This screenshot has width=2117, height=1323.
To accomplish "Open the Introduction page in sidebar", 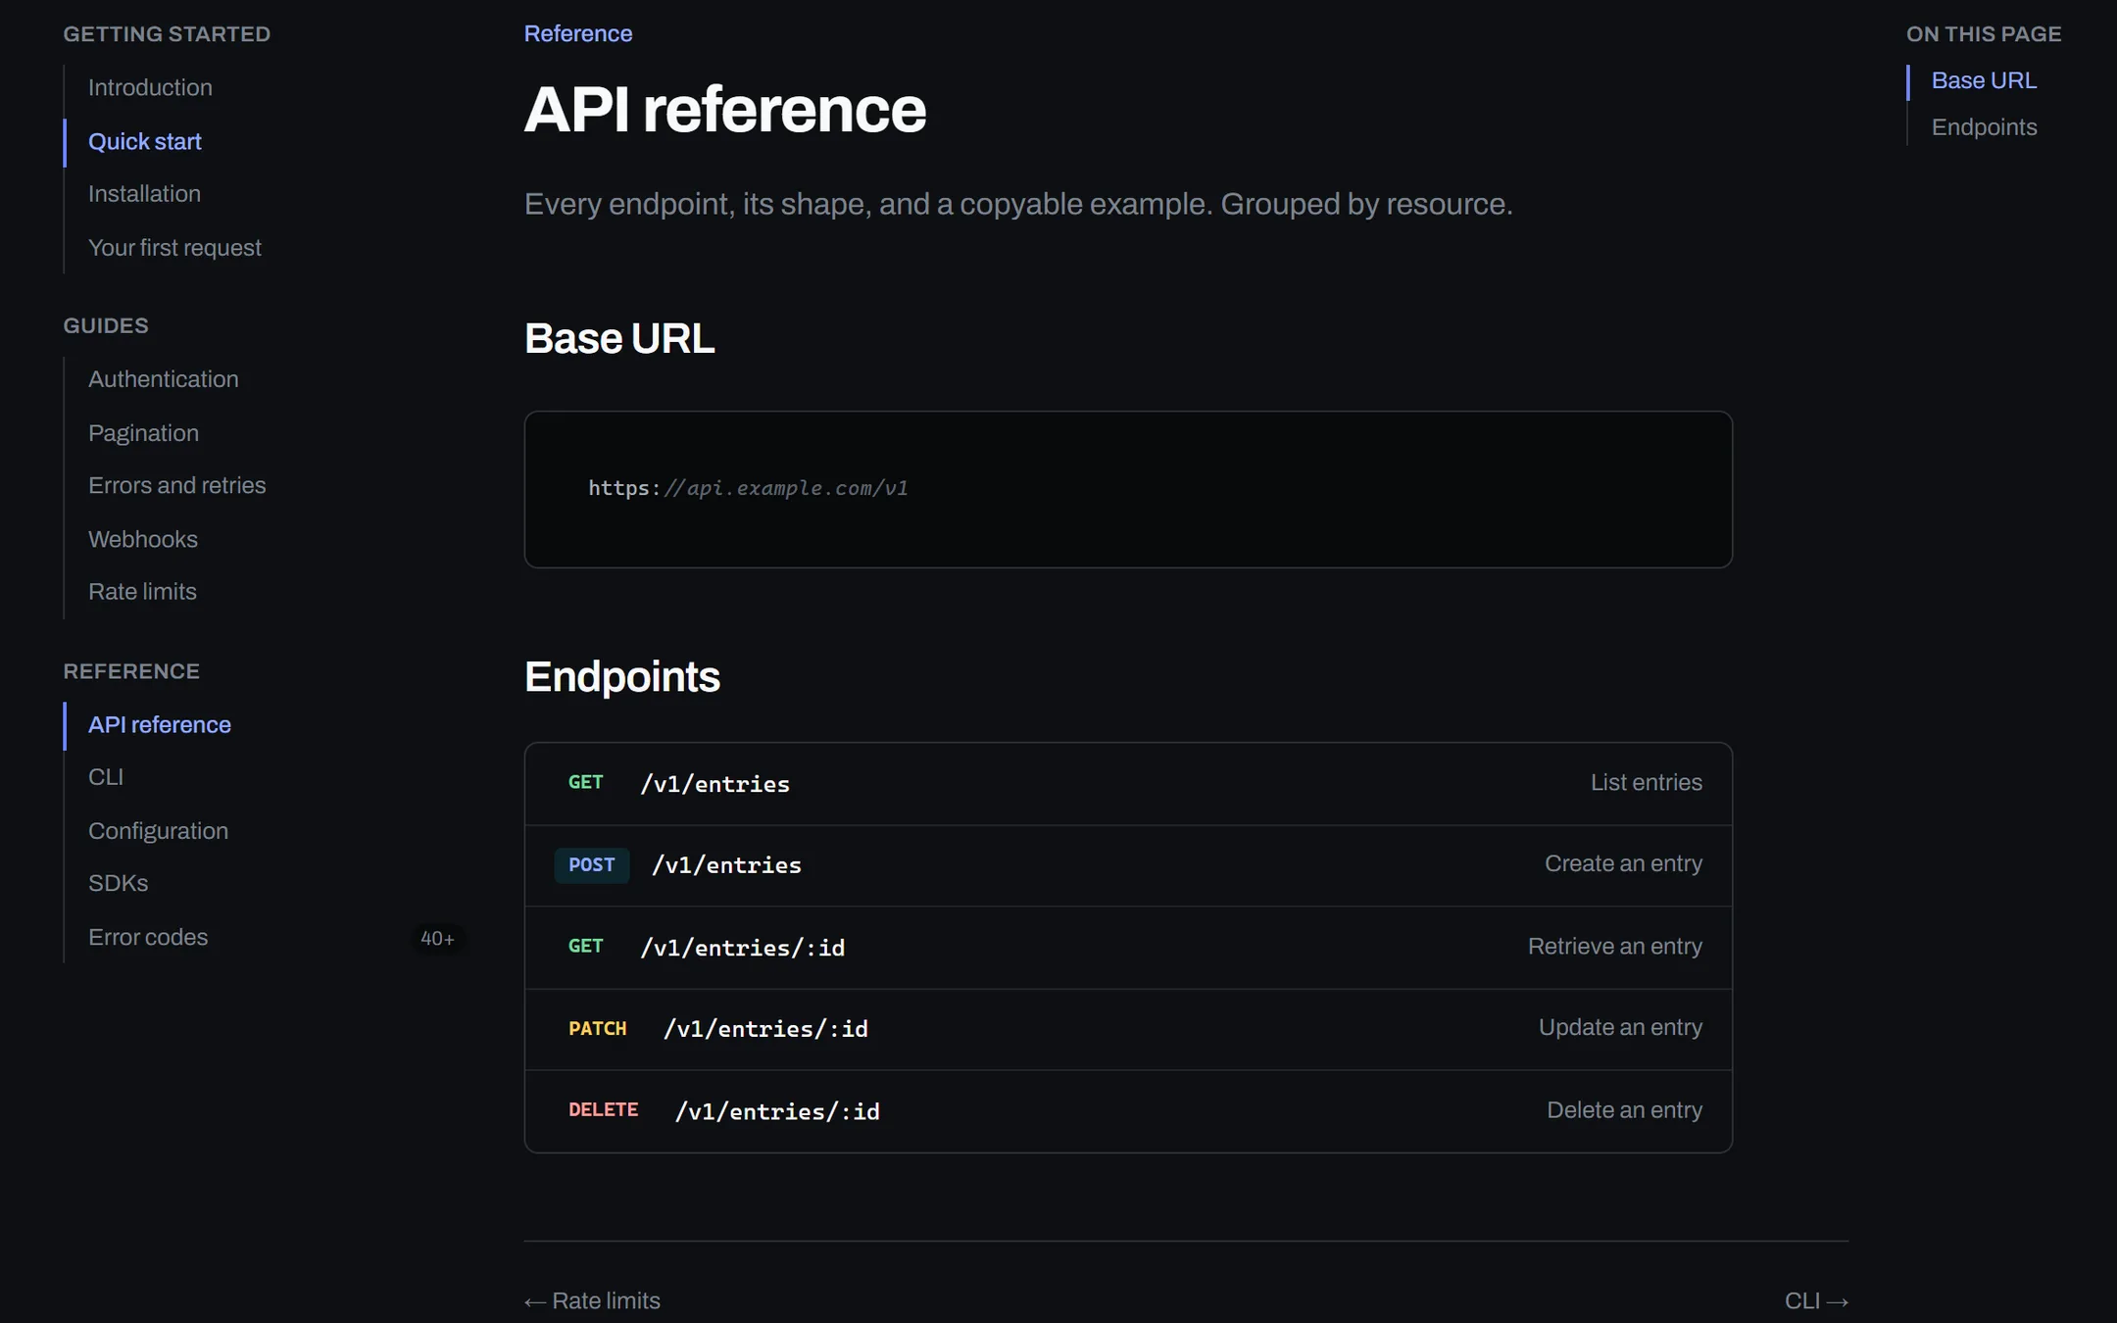I will [150, 87].
